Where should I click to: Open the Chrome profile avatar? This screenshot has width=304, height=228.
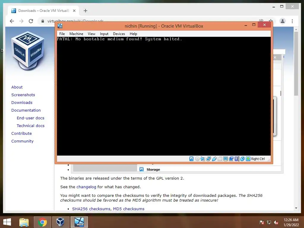pyautogui.click(x=283, y=21)
